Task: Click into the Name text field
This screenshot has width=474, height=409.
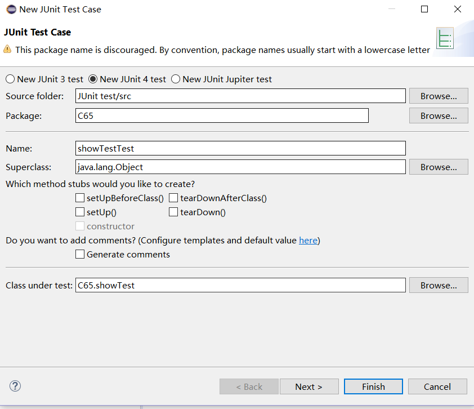Action: pos(240,148)
